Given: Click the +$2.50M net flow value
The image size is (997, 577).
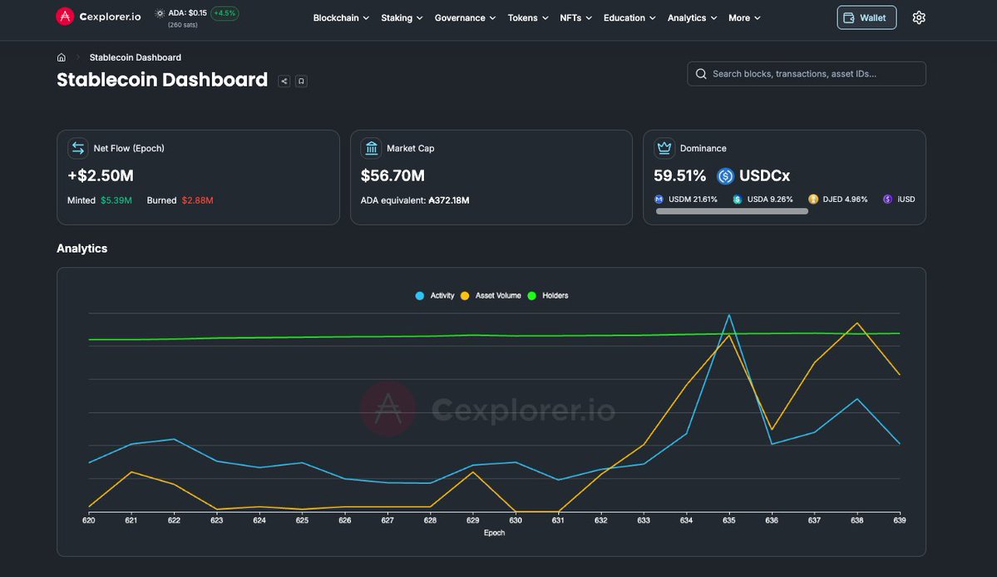Looking at the screenshot, I should (101, 176).
